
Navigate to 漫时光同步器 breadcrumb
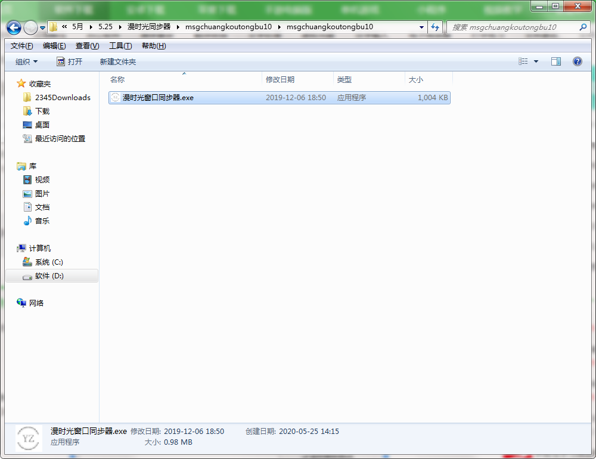149,27
